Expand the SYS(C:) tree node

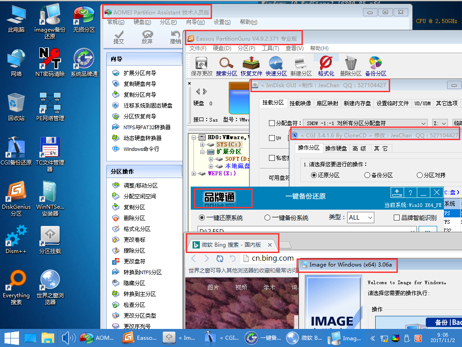202,145
